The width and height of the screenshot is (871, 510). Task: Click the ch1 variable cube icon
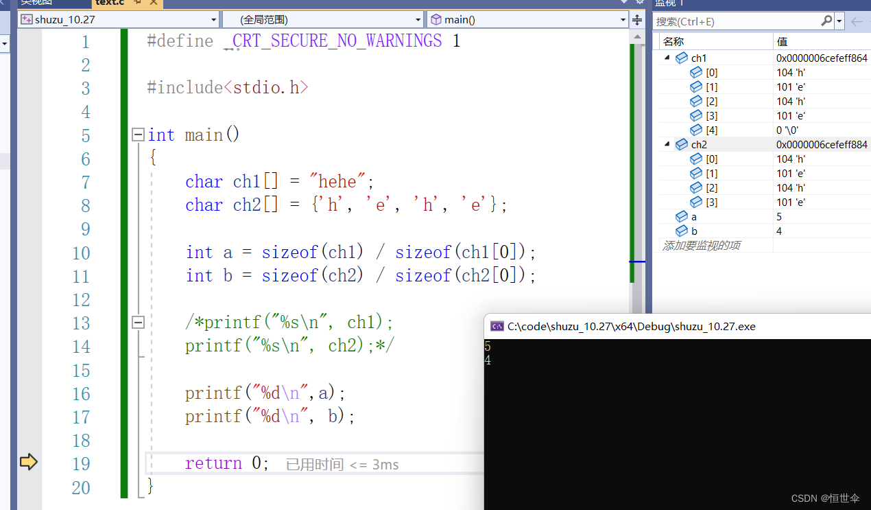[x=681, y=58]
